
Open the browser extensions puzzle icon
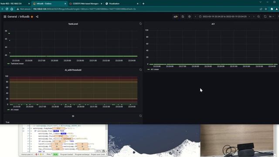pos(272,9)
